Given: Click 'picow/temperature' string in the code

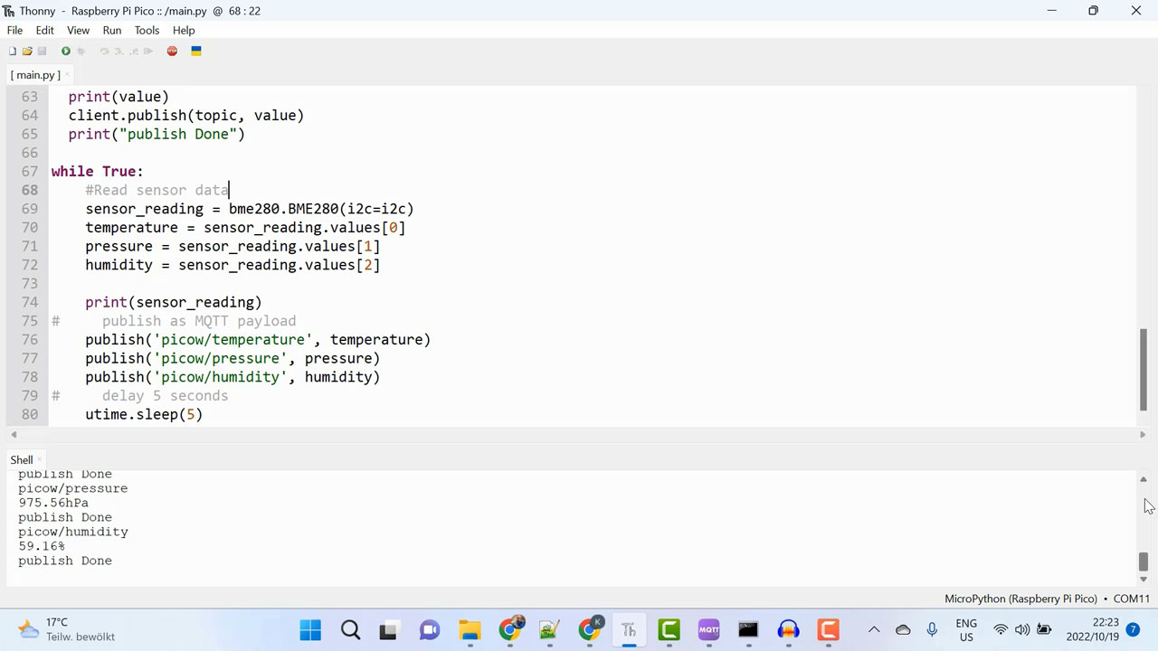Looking at the screenshot, I should (x=233, y=340).
